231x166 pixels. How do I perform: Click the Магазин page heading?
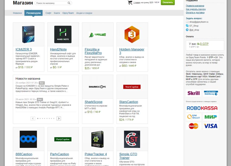(x=23, y=3)
